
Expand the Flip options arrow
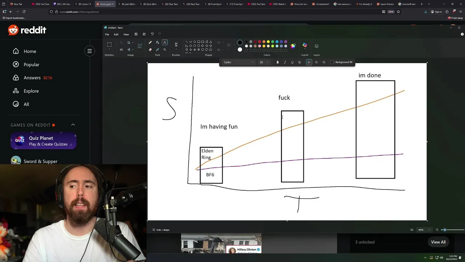point(133,49)
